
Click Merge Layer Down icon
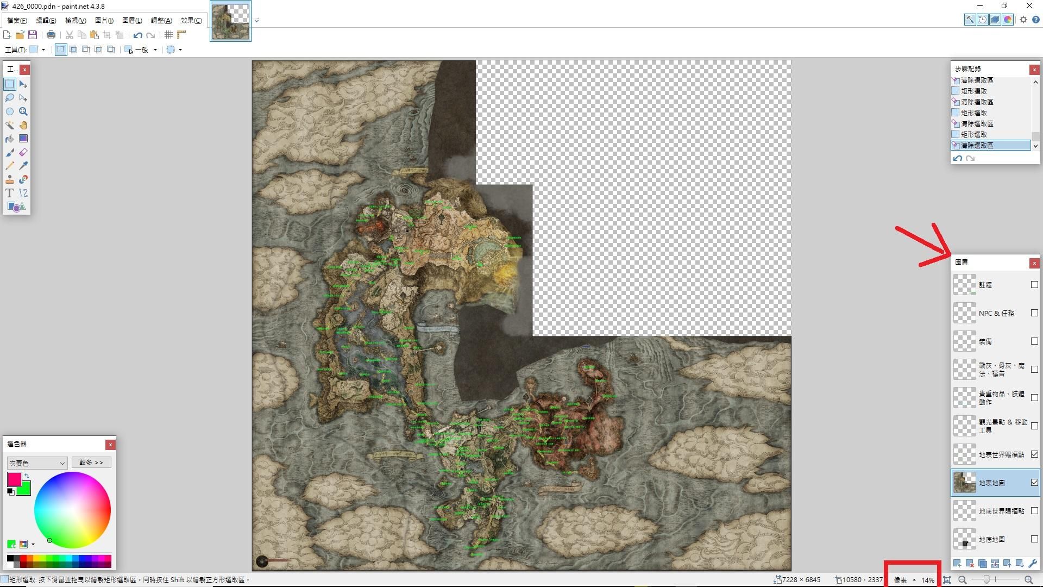pyautogui.click(x=995, y=564)
